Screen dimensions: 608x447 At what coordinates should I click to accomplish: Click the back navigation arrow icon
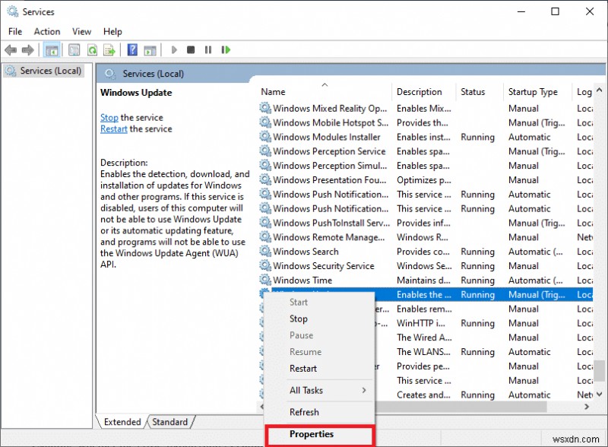(x=11, y=49)
